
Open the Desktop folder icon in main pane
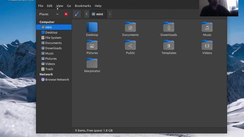92,27
